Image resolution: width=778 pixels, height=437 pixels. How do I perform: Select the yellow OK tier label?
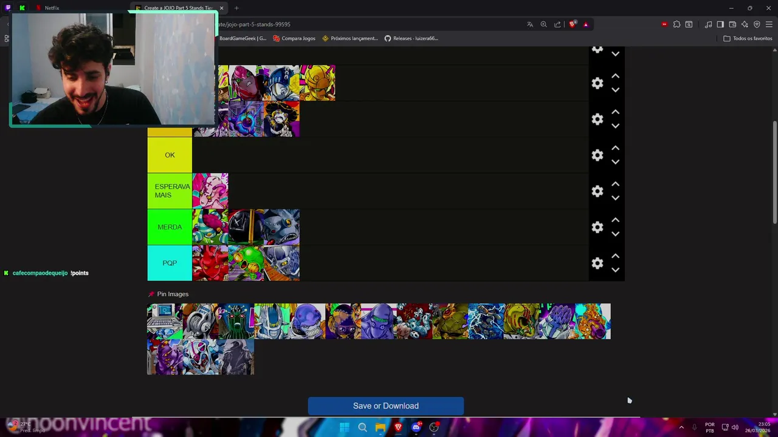(170, 155)
